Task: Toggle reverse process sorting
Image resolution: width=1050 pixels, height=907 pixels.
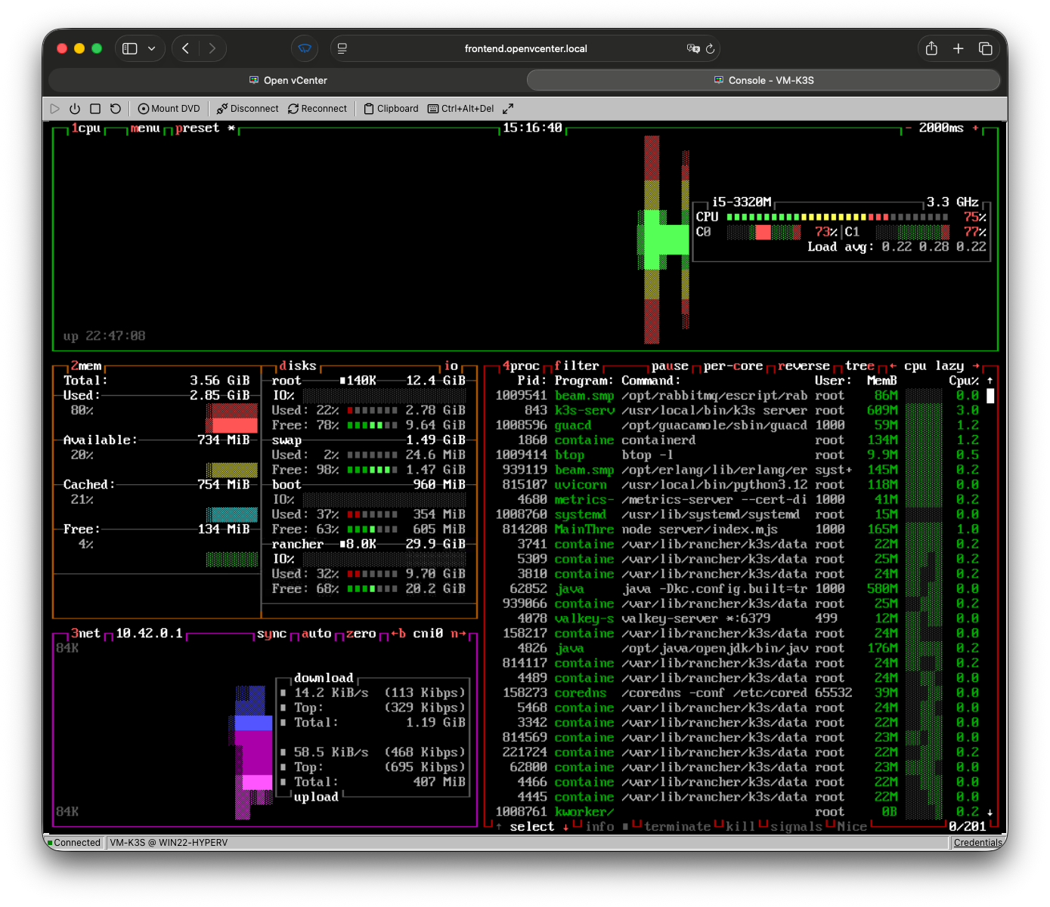Action: click(x=804, y=366)
